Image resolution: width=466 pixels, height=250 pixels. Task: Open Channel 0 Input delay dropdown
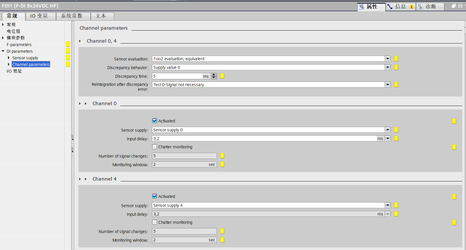coord(387,138)
